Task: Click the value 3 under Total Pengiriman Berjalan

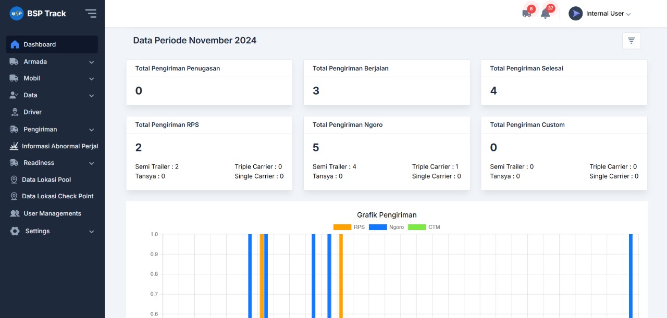Action: (x=316, y=91)
